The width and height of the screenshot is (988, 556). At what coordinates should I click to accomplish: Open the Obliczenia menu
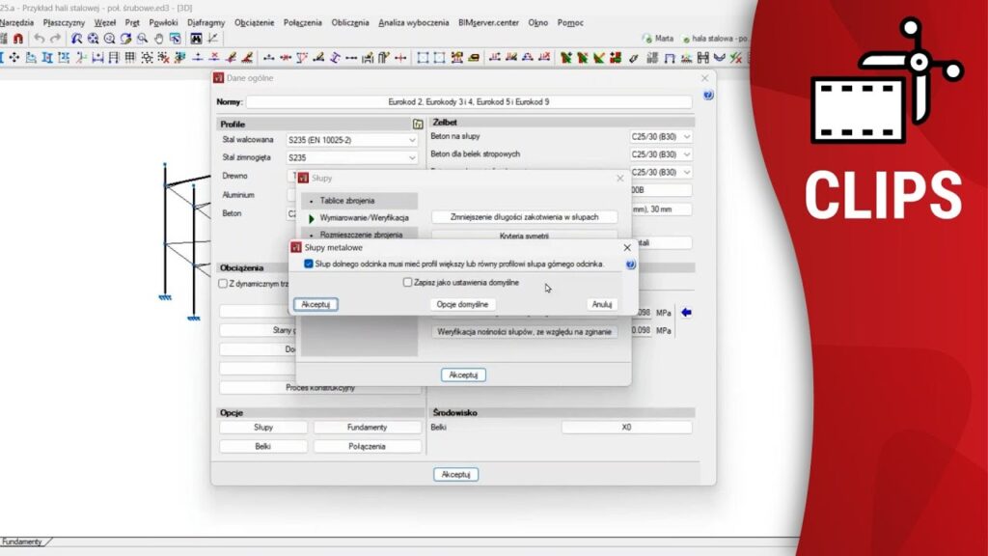tap(350, 22)
